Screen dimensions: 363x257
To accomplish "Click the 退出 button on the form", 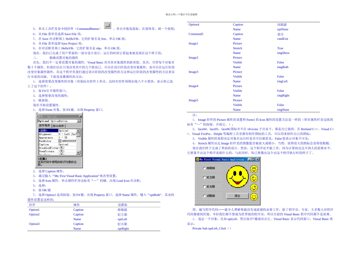I will (x=237, y=196).
